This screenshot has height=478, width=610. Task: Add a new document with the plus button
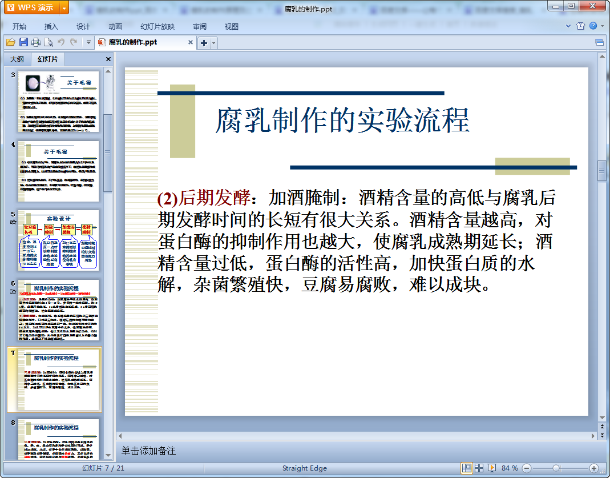click(204, 43)
